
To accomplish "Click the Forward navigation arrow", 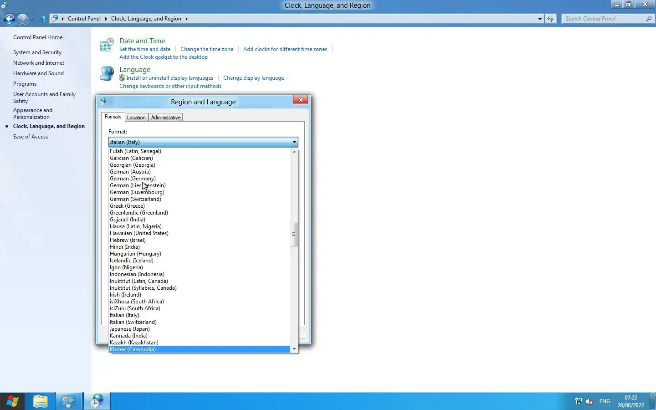I will (x=22, y=19).
